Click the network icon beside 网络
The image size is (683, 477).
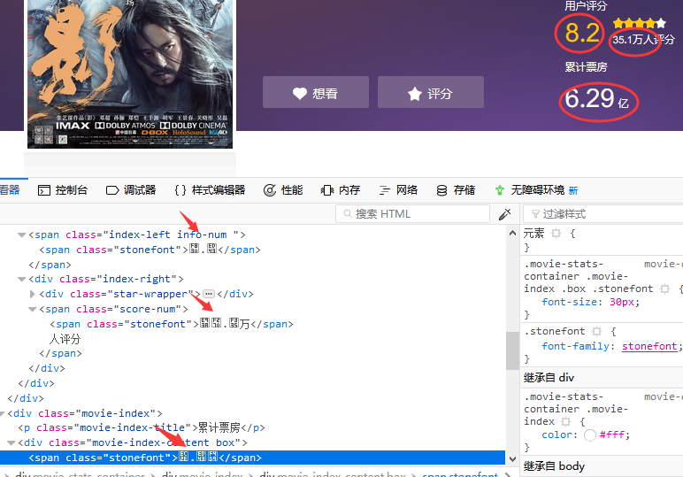pos(385,190)
